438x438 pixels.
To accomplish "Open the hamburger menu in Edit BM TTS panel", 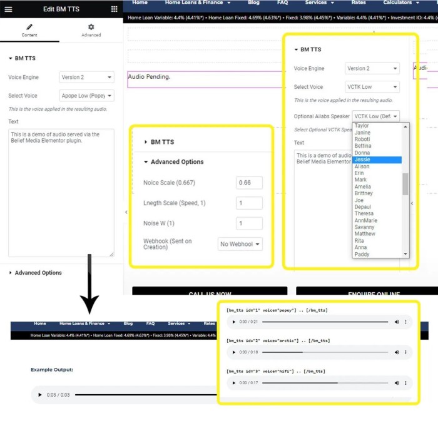I will 8,9.
